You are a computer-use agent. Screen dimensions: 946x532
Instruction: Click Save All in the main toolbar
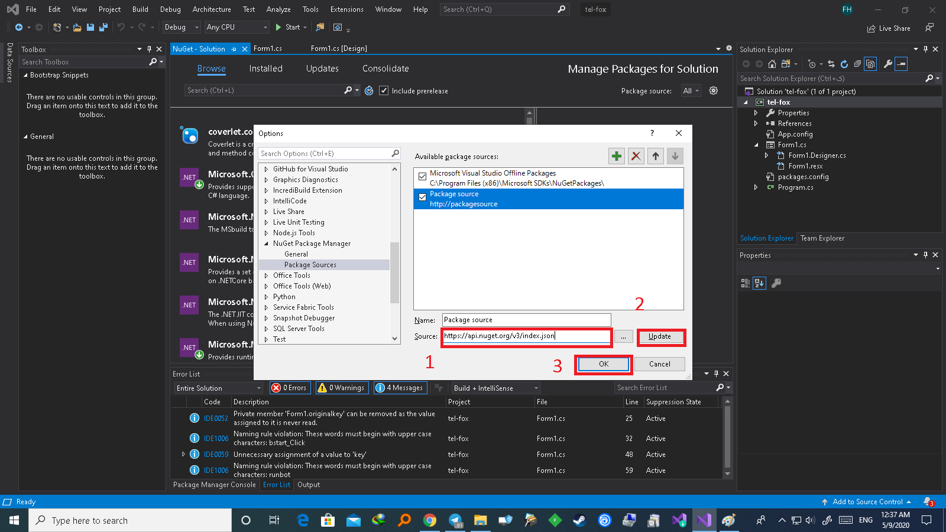[103, 27]
